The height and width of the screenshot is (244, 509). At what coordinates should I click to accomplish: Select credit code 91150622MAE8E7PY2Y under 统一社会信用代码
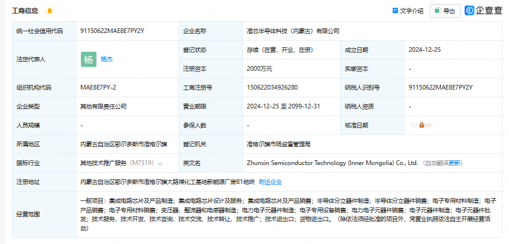point(112,31)
